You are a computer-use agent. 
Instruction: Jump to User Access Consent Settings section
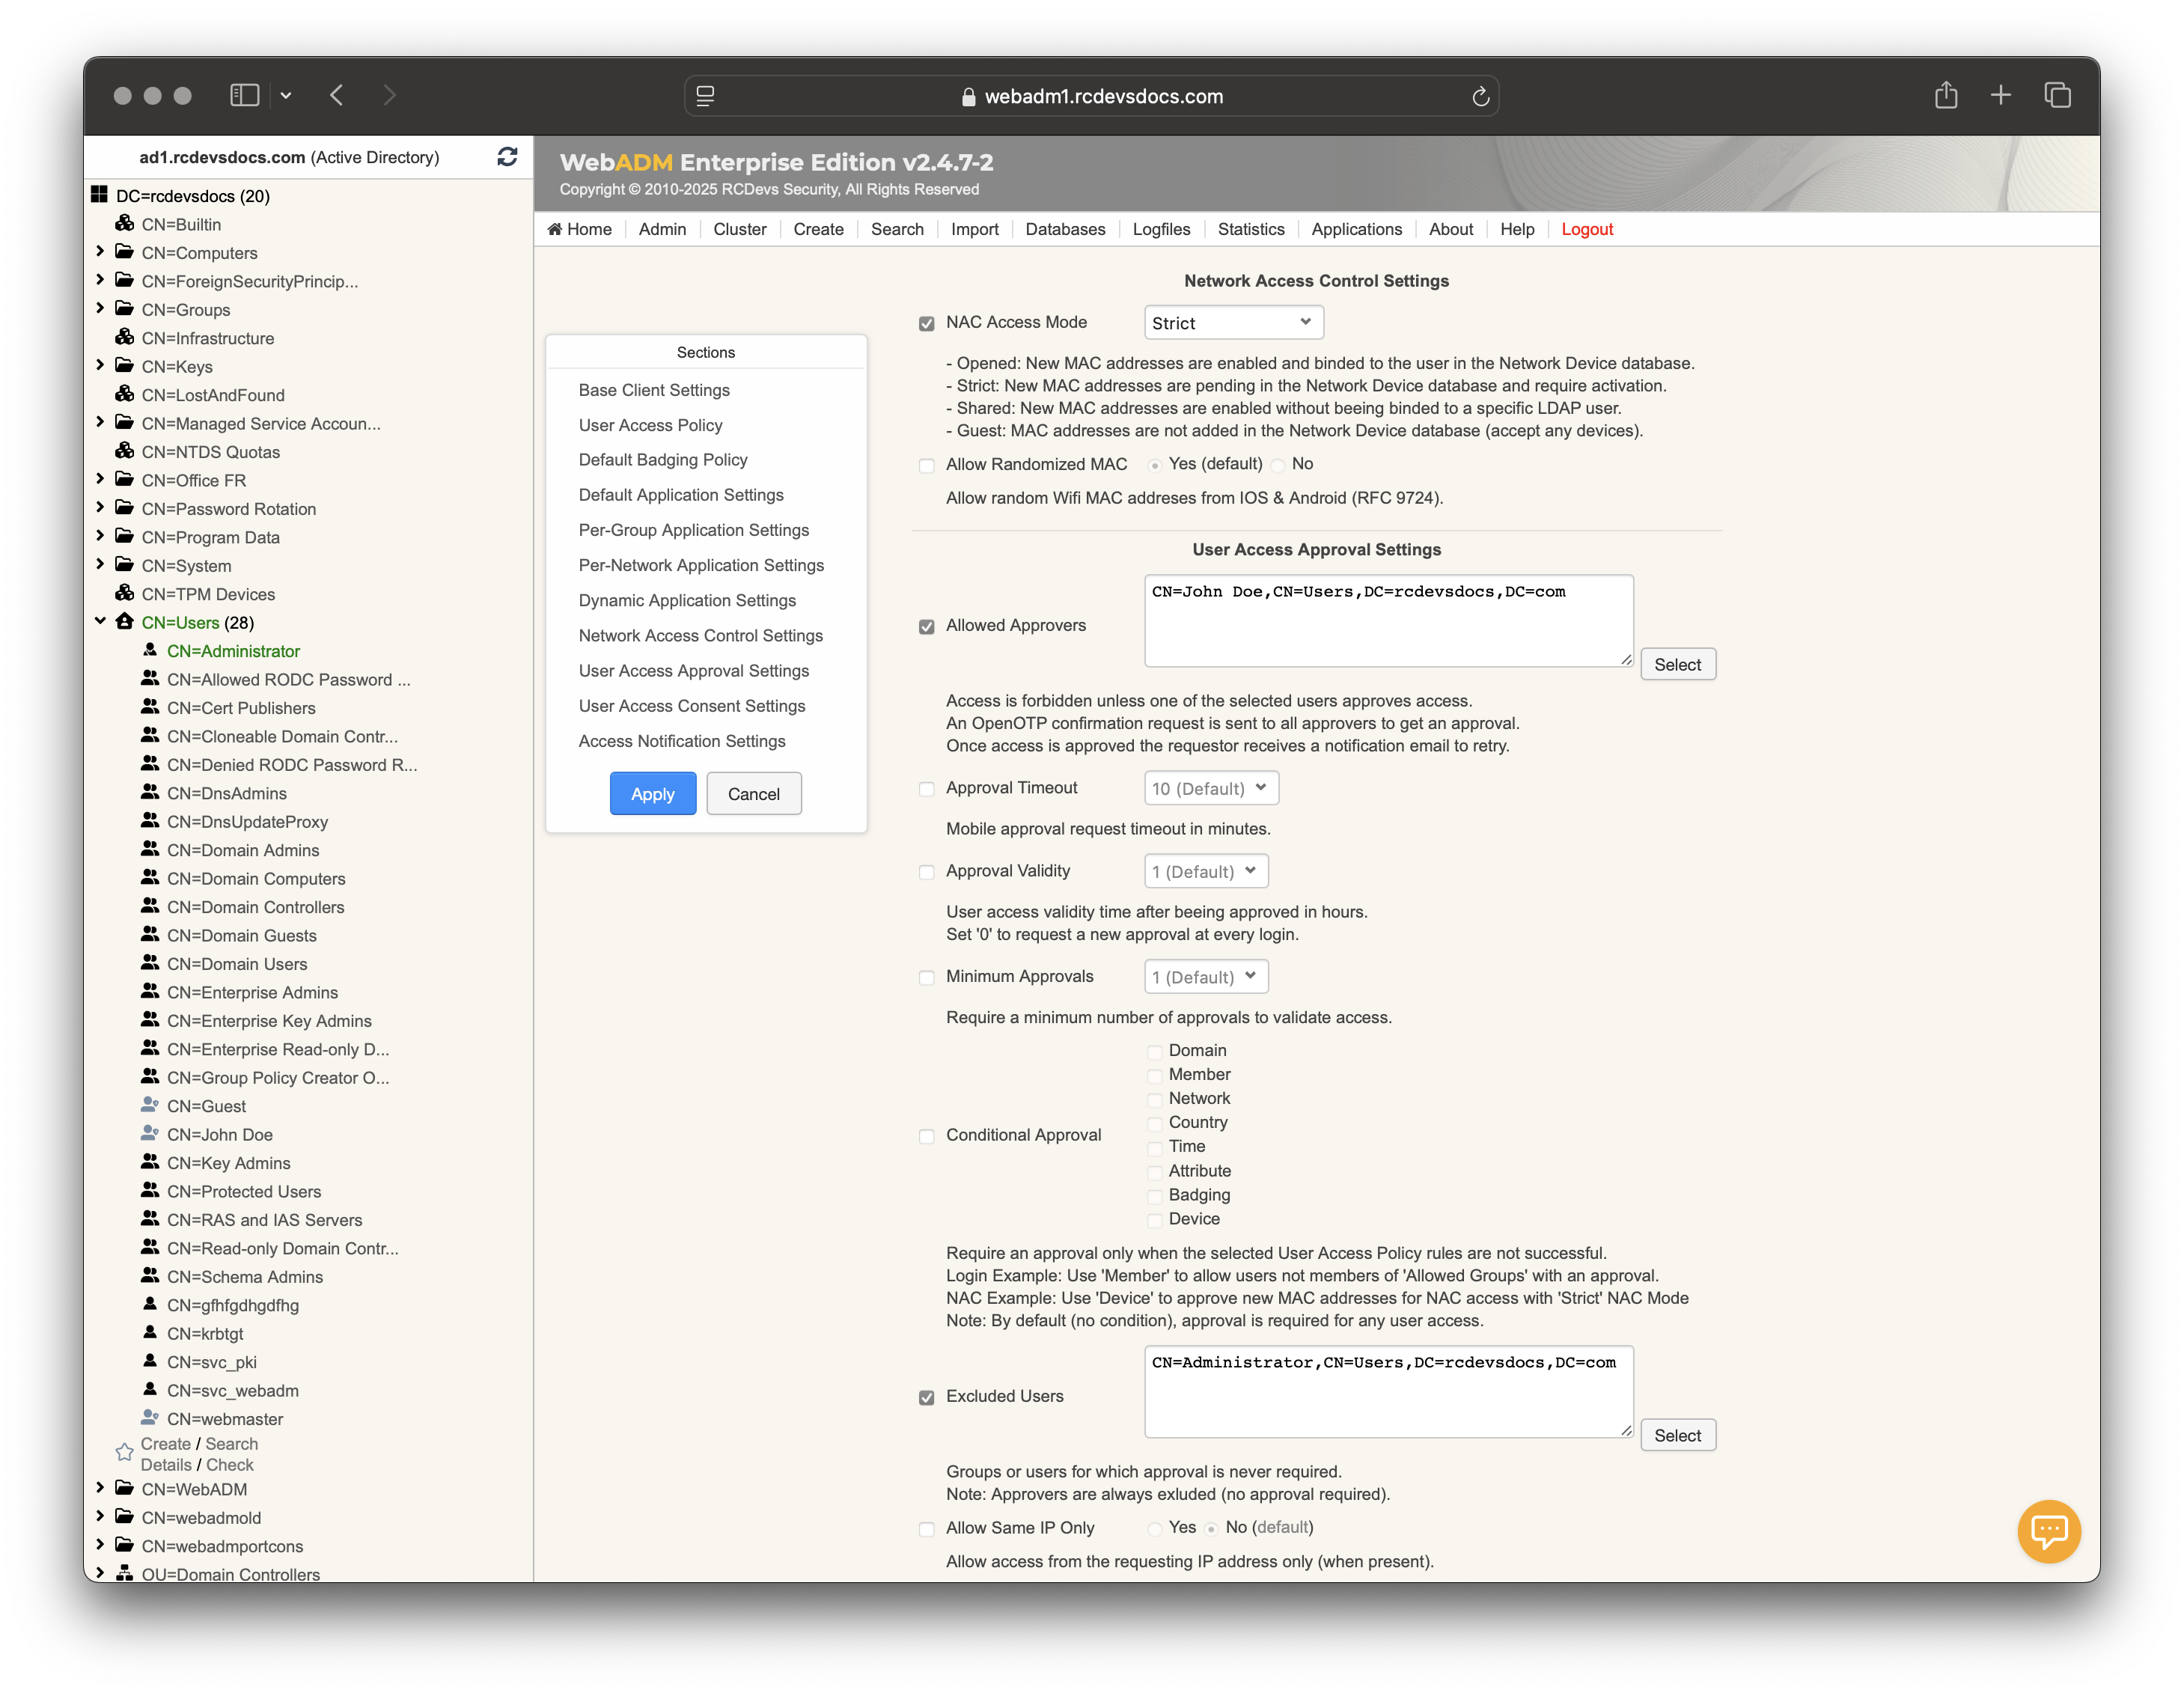[691, 706]
